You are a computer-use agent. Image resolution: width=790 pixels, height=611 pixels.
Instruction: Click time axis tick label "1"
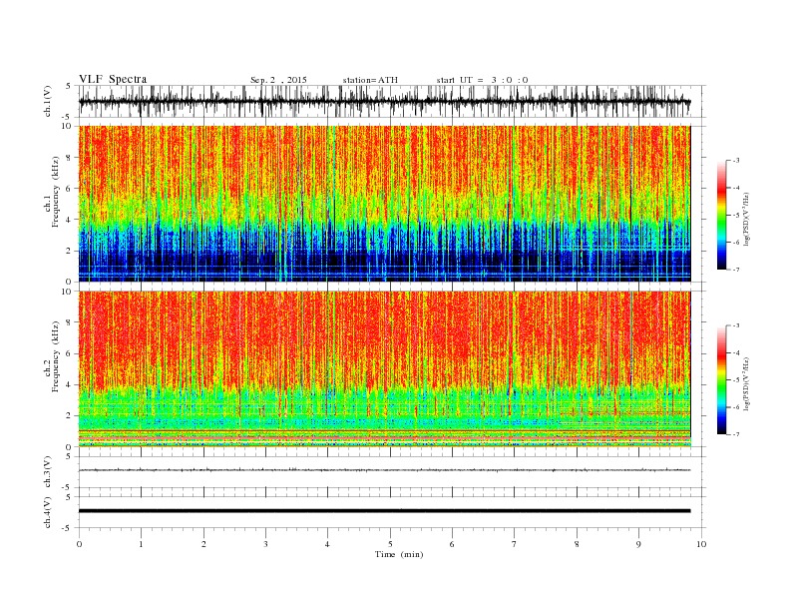[141, 544]
